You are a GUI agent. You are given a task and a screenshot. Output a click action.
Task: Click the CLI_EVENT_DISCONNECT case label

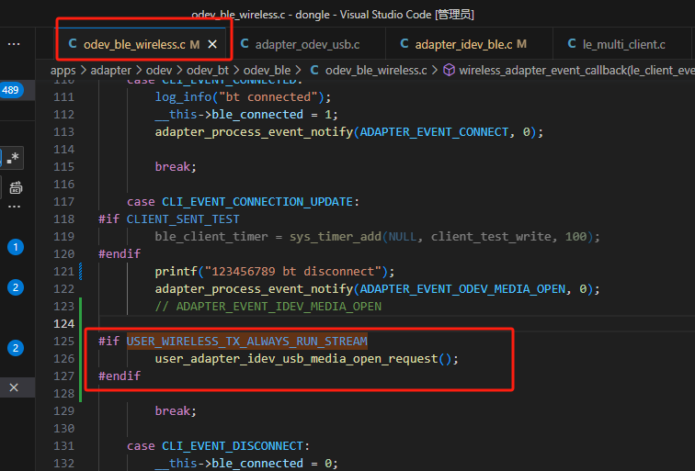click(x=233, y=446)
